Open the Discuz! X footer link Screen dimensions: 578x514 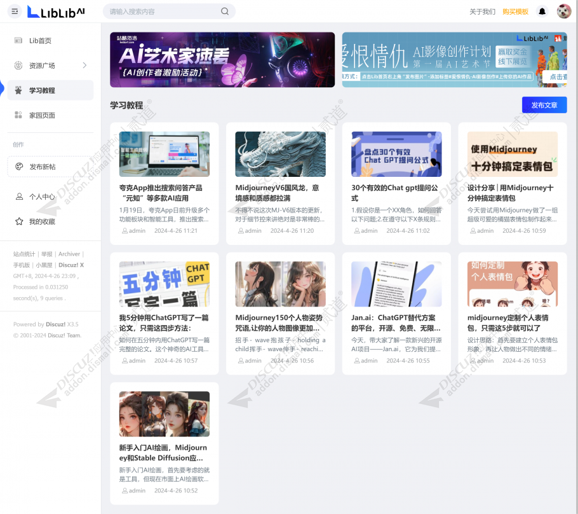[71, 265]
